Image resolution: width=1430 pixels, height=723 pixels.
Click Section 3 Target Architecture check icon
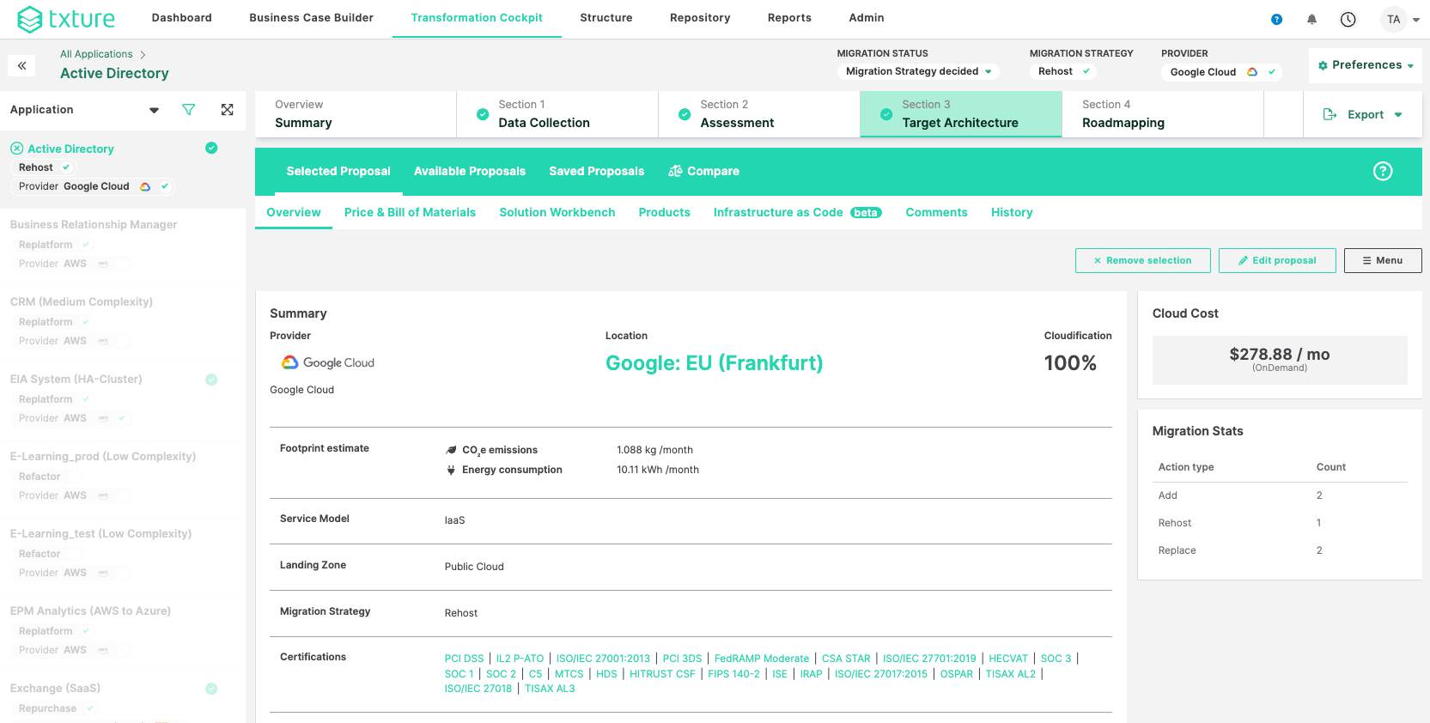click(x=886, y=114)
